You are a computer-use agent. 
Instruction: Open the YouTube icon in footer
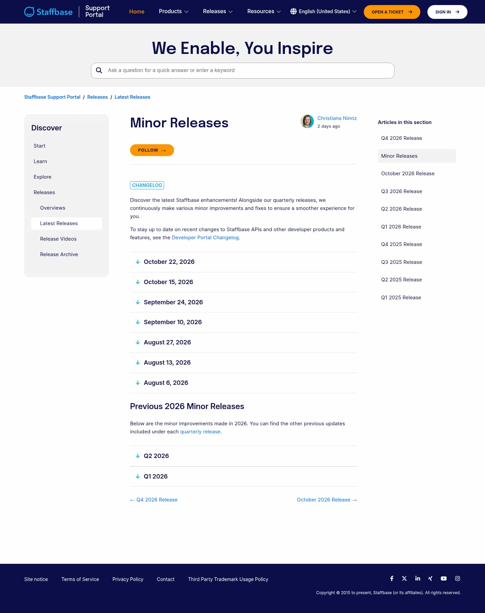tap(444, 578)
